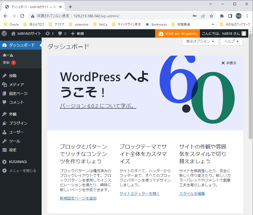
Task: Open Chrome three-dot menu
Action: pos(247,16)
